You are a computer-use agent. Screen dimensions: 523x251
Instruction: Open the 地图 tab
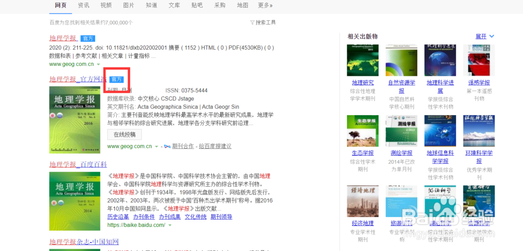tap(243, 5)
